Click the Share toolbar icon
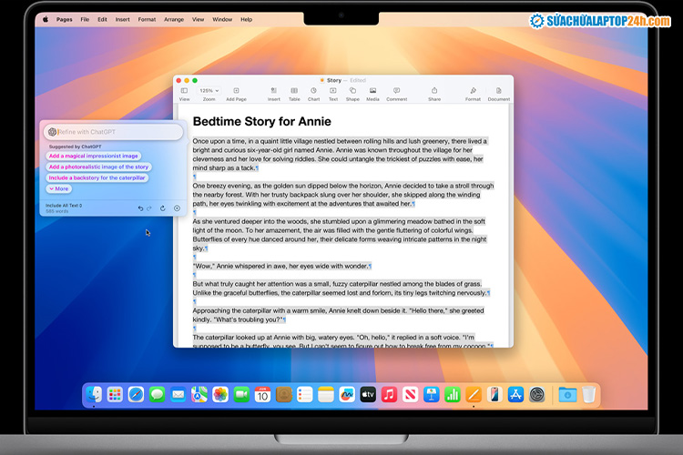This screenshot has width=683, height=455. pyautogui.click(x=434, y=92)
